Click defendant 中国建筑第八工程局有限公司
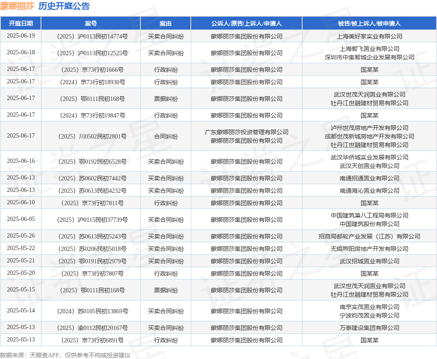The width and height of the screenshot is (437, 359). point(370,215)
